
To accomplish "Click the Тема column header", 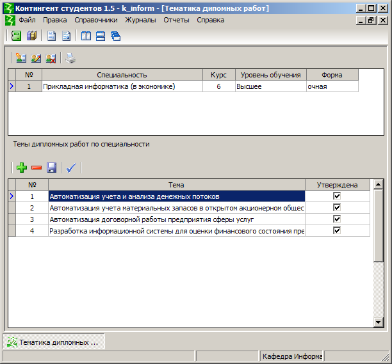I will pos(177,185).
